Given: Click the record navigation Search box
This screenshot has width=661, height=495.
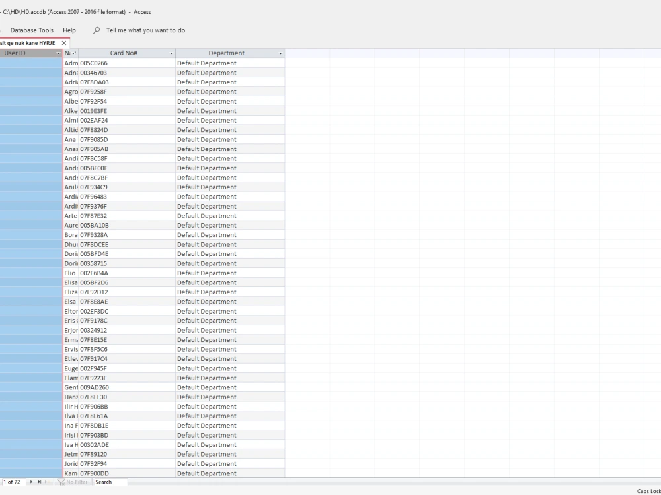Looking at the screenshot, I should point(110,482).
